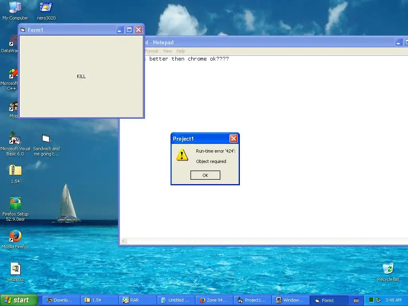Click OK in the Project1 error dialog
408x306 pixels.
tap(205, 175)
